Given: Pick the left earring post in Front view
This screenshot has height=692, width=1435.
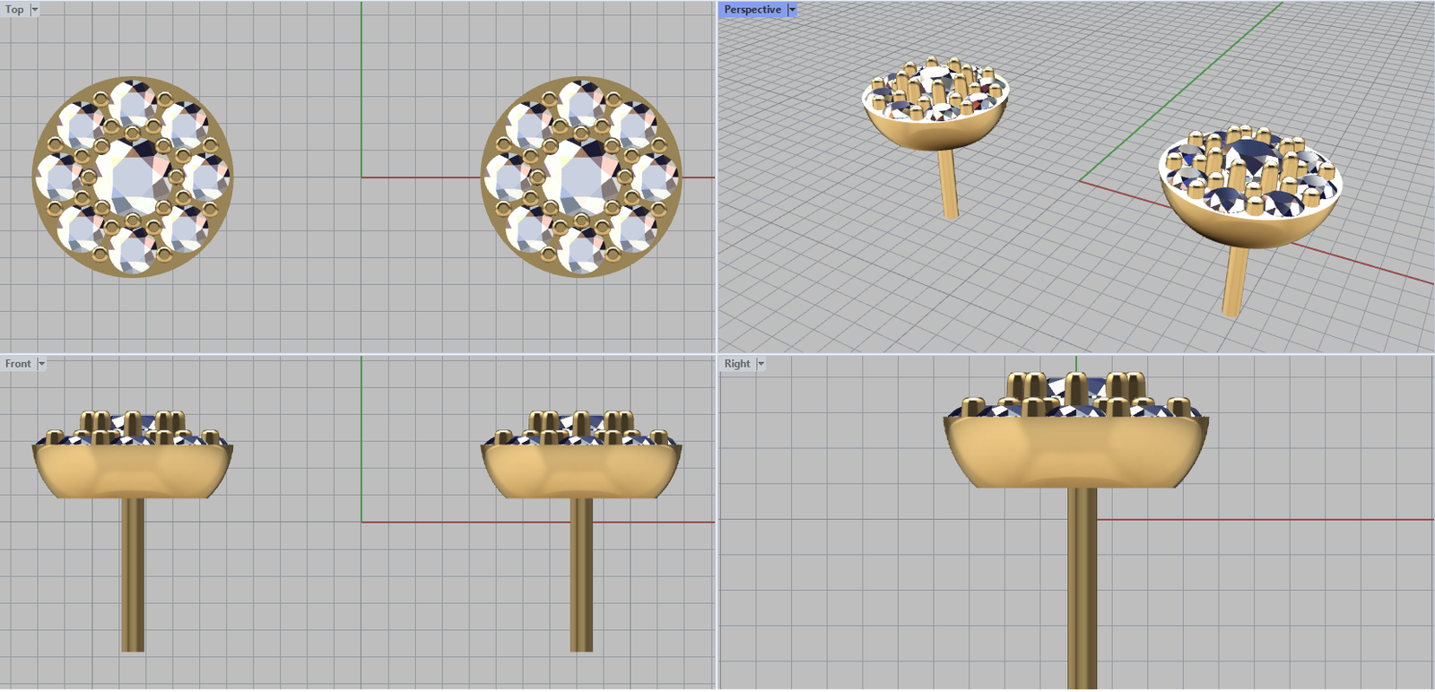Looking at the screenshot, I should click(x=133, y=574).
